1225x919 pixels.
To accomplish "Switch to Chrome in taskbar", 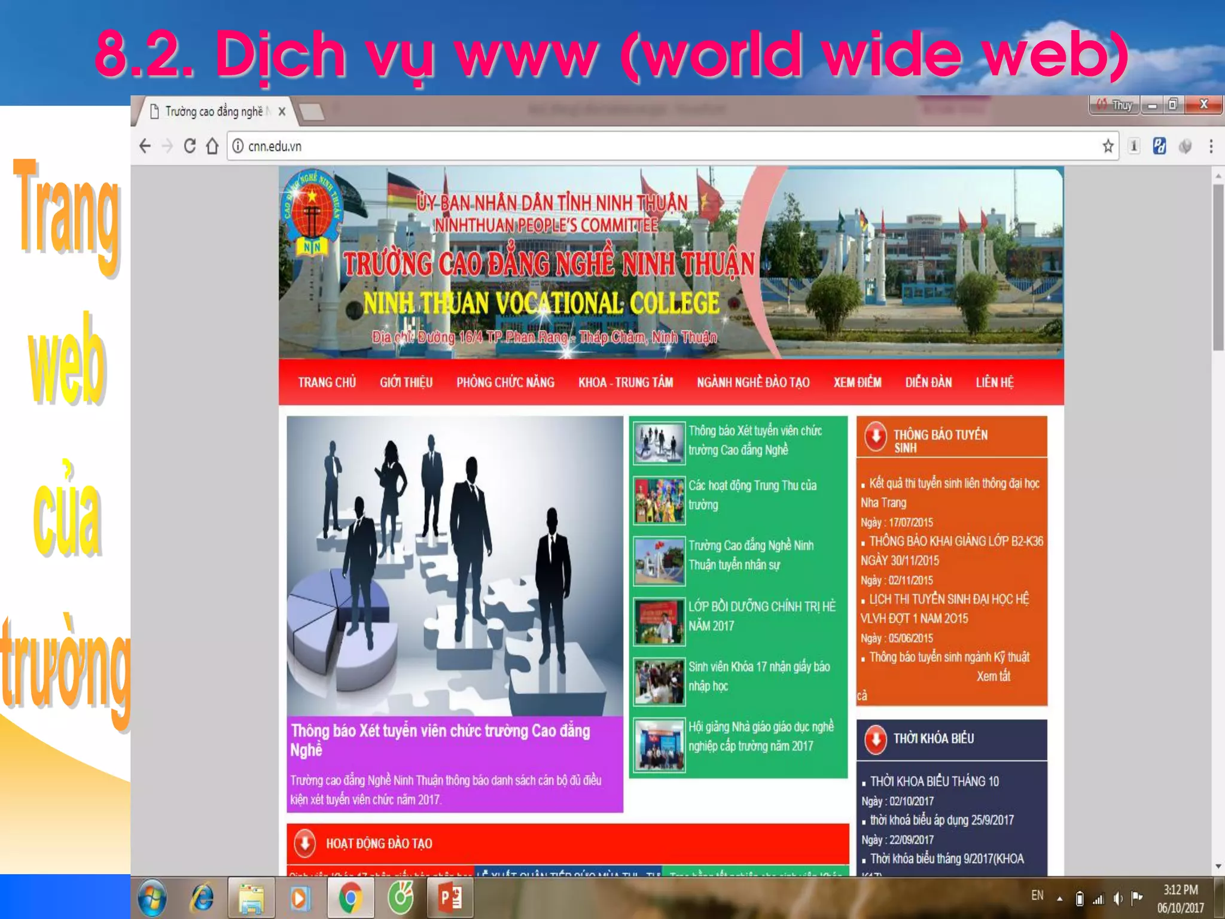I will tap(351, 898).
